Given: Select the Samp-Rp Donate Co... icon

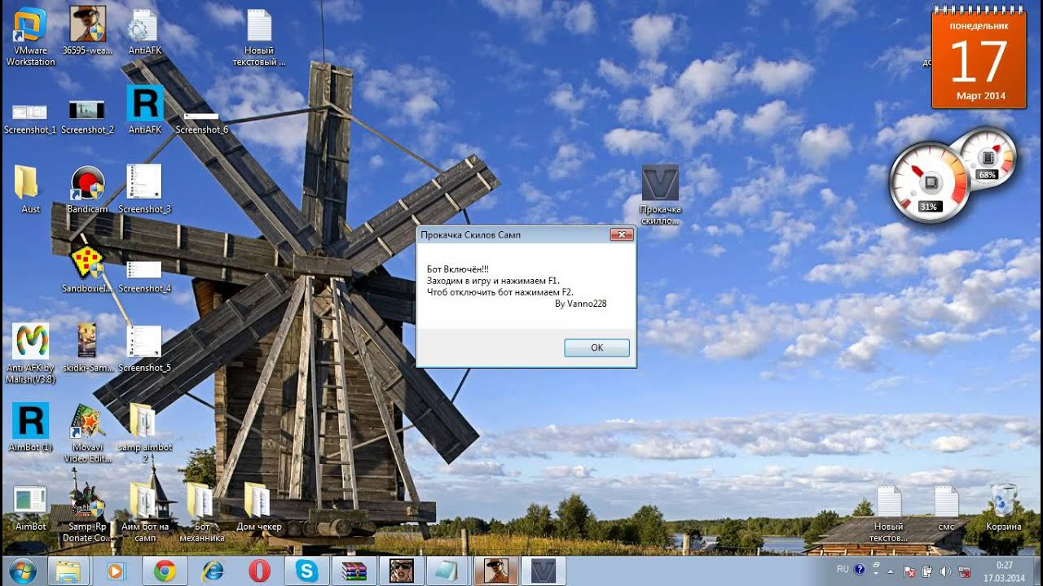Looking at the screenshot, I should 87,513.
